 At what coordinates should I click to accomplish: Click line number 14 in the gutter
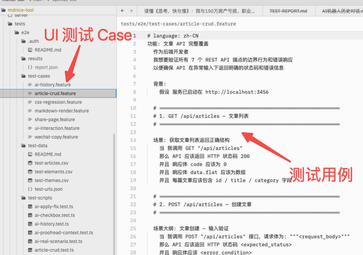(x=133, y=140)
